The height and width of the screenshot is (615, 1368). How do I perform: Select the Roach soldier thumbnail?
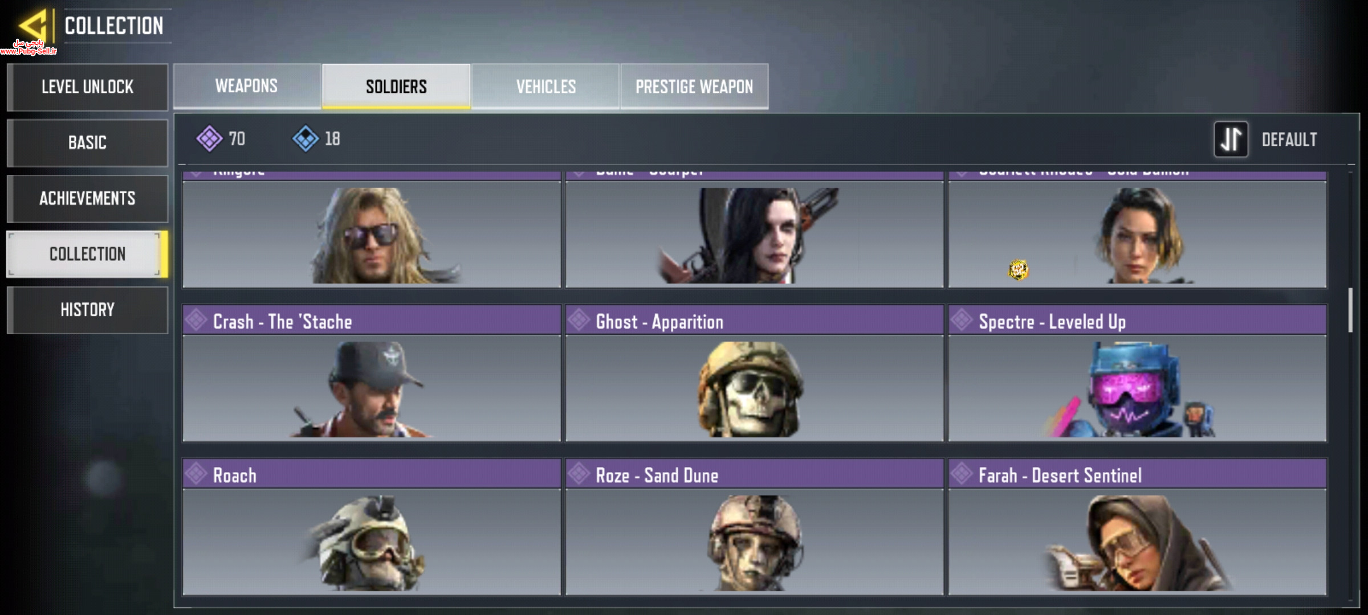(372, 542)
